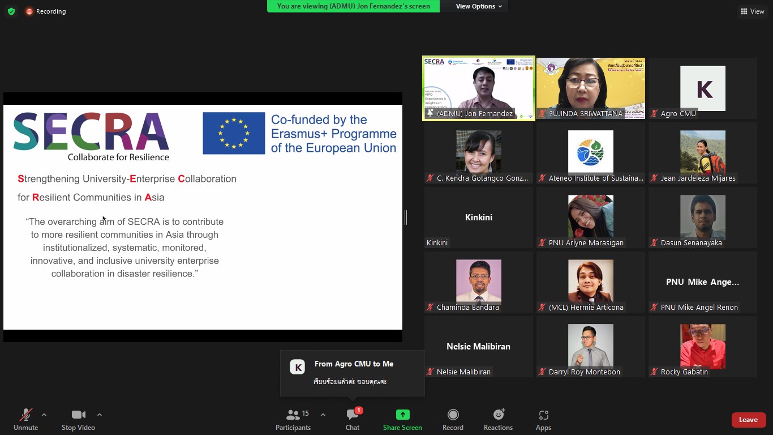Select the Agro CMU participant tile

pos(703,88)
